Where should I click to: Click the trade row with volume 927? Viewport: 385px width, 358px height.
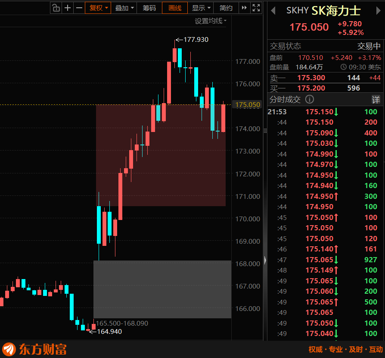point(326,260)
